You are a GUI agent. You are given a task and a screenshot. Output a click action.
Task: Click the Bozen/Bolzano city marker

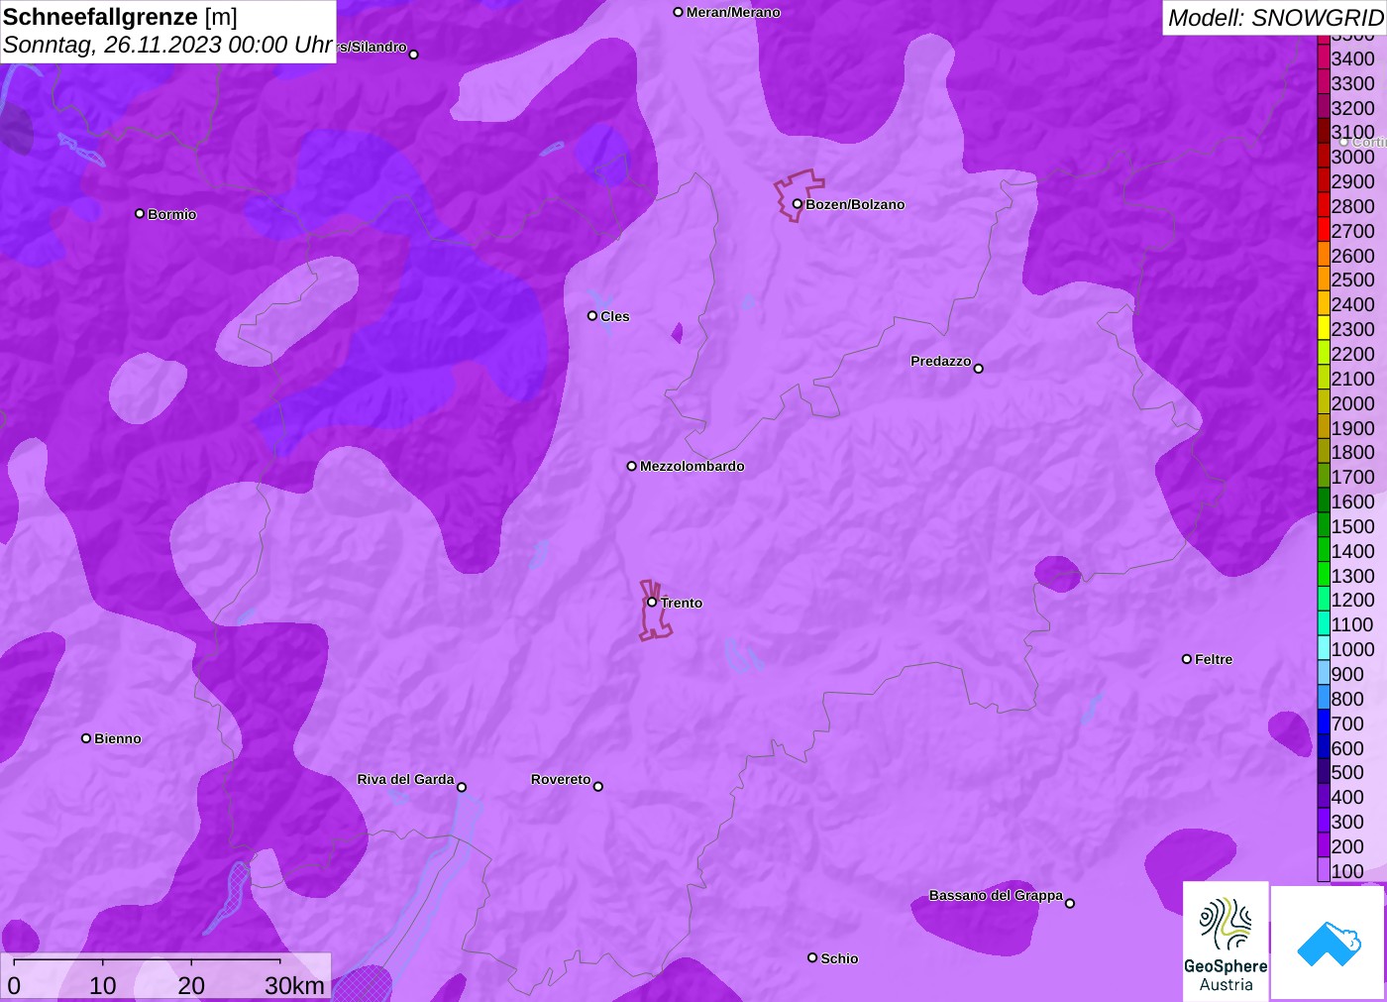[797, 204]
